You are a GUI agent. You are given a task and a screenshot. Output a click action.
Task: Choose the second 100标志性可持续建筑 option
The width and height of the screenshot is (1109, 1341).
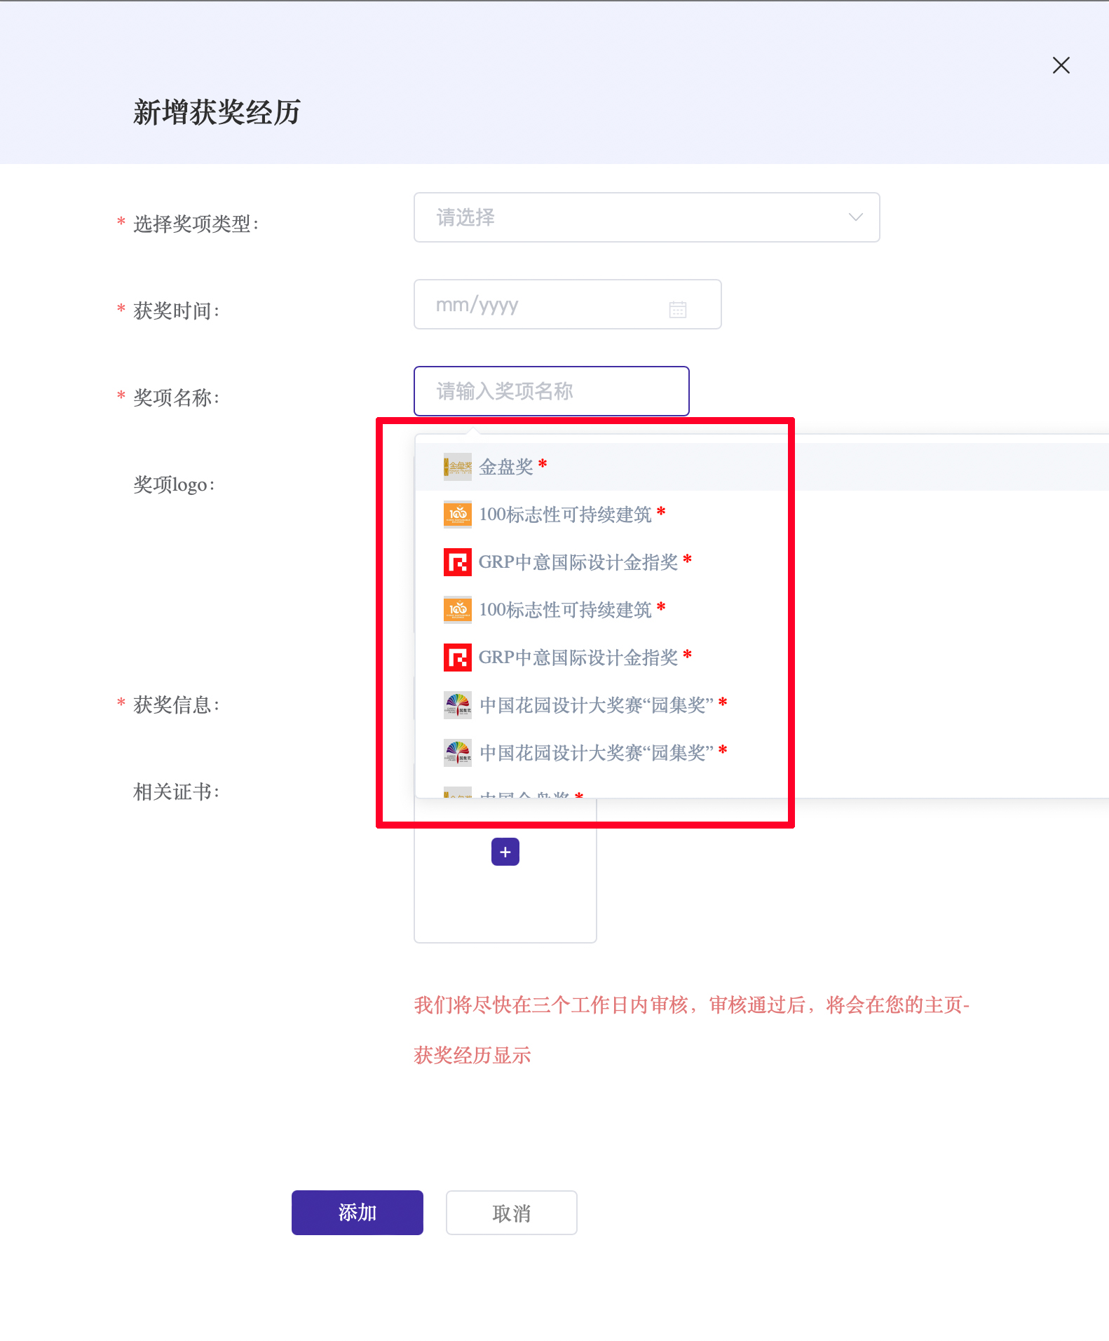pos(565,610)
